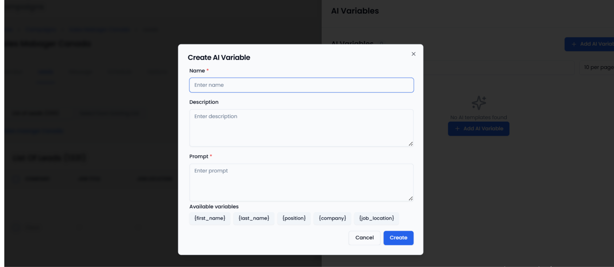Screen dimensions: 614x267
Task: Click the sparkle icon above No AI templates found
Action: [479, 103]
